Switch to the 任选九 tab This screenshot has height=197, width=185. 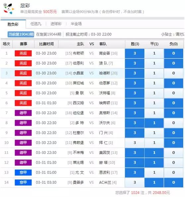tap(36, 24)
